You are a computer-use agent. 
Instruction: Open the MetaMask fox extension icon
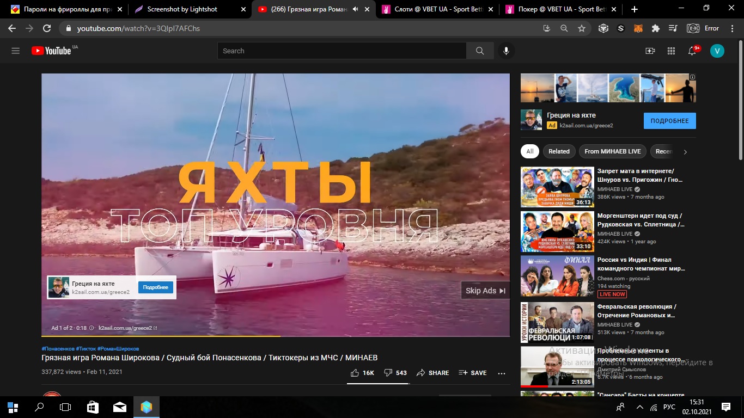(638, 28)
